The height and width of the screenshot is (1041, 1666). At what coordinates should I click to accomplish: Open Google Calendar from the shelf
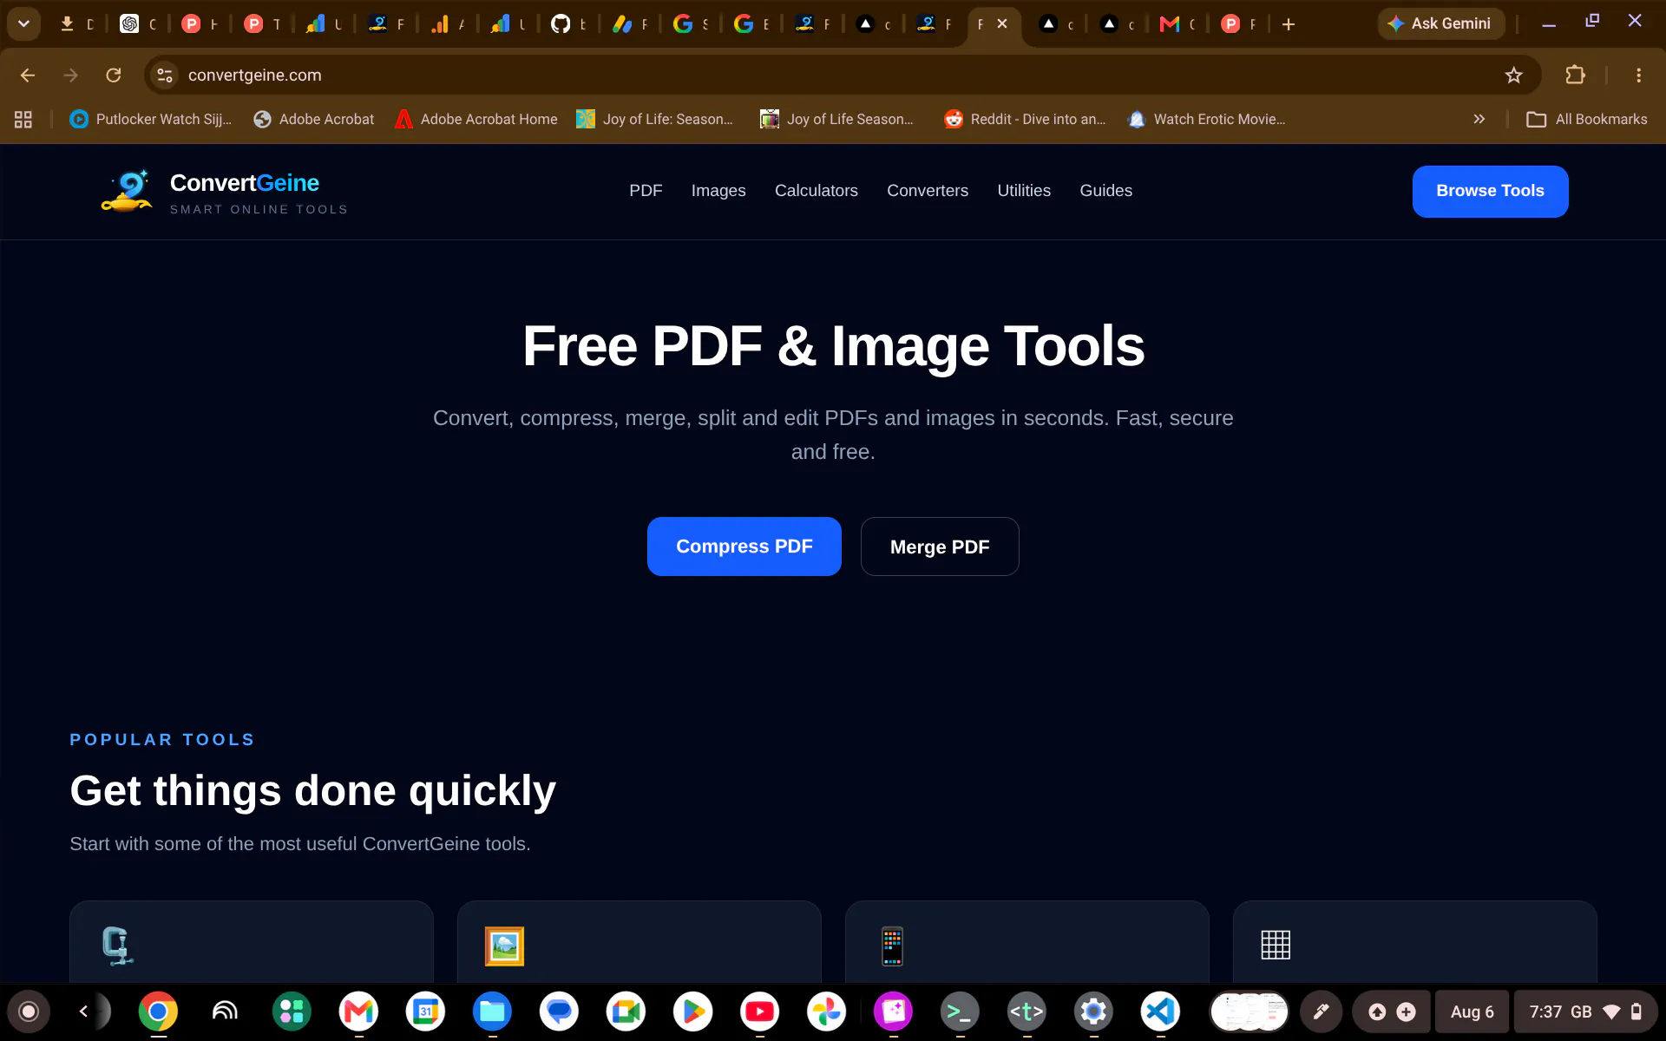pos(425,1012)
